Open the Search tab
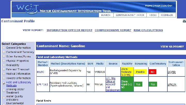Image resolution: width=186 pixels, height=105 pixels. 106,15
